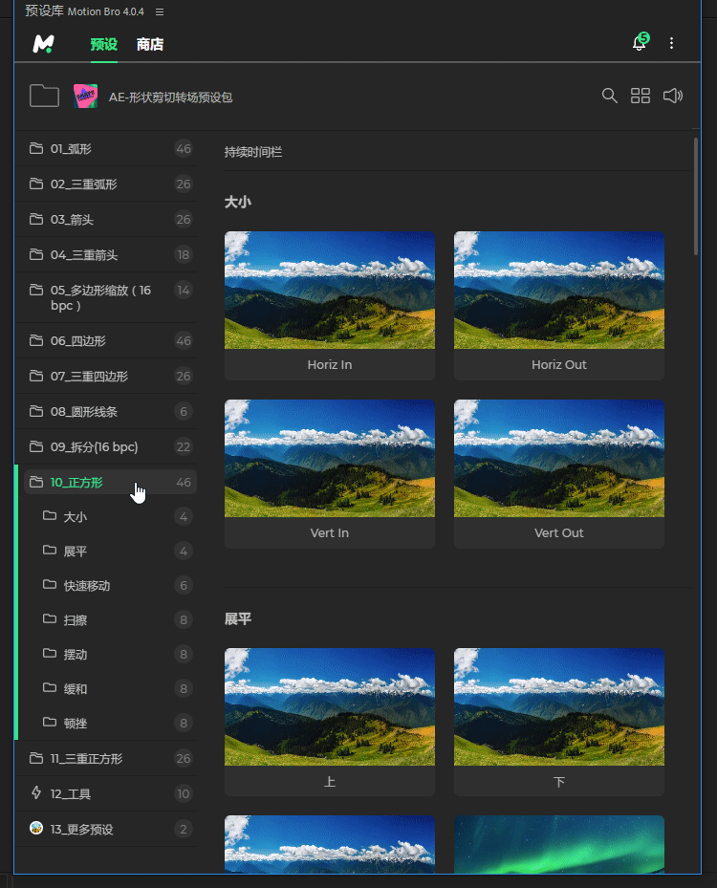Expand the 04_三重箭头 category
717x888 pixels.
[x=106, y=255]
